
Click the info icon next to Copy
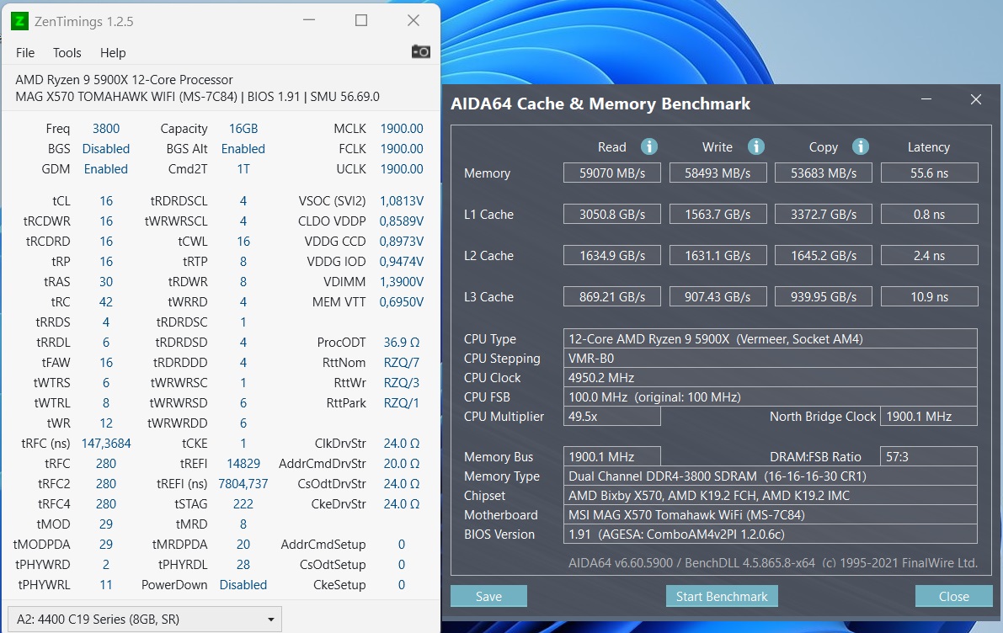pyautogui.click(x=861, y=146)
